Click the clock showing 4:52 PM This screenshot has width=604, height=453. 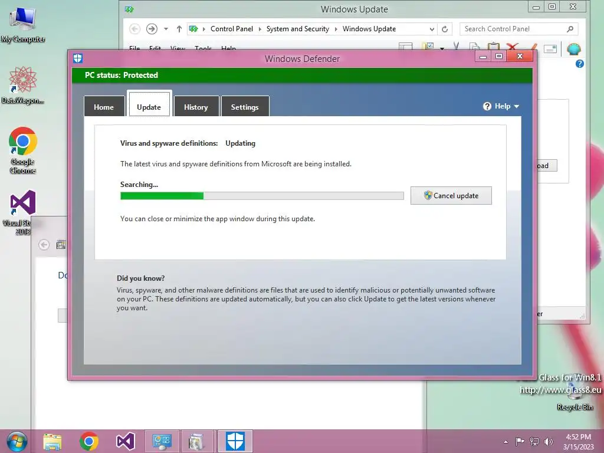point(578,442)
